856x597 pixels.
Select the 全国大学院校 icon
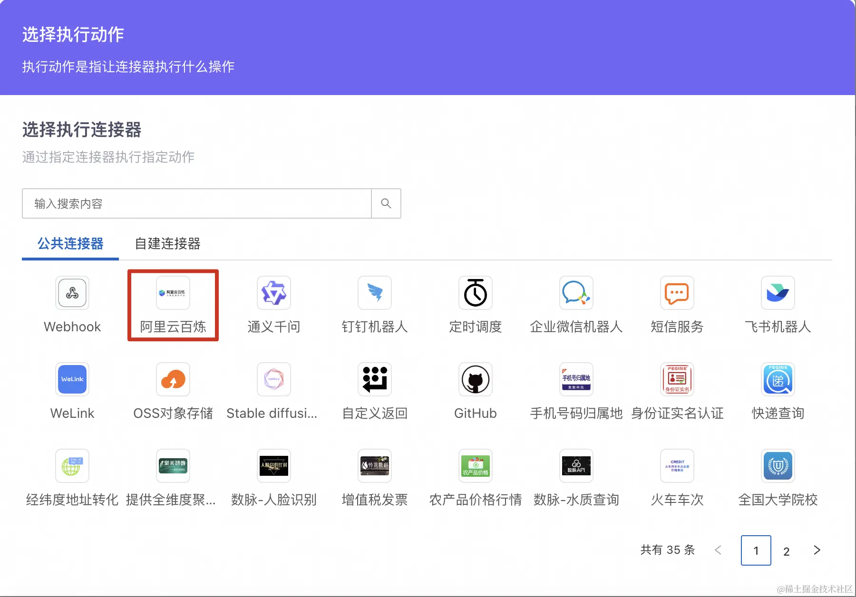778,466
